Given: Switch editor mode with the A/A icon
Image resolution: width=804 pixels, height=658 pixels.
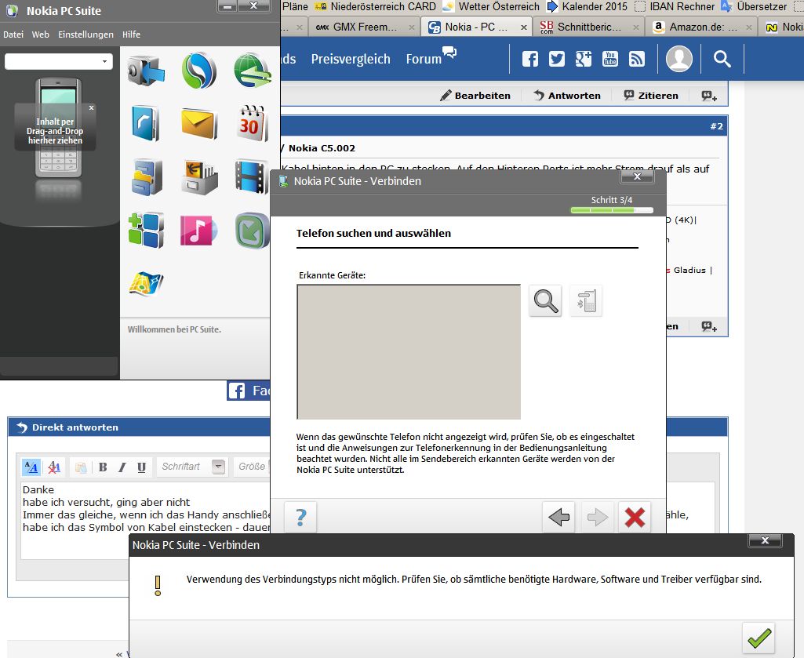Looking at the screenshot, I should tap(31, 467).
